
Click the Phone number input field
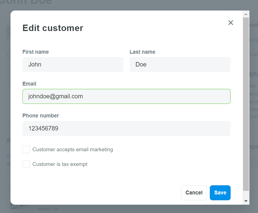coord(126,129)
